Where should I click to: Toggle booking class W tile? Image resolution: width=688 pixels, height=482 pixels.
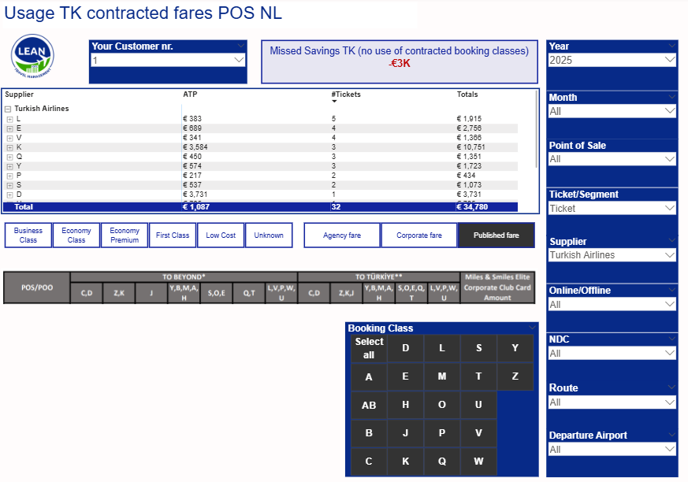coord(478,462)
